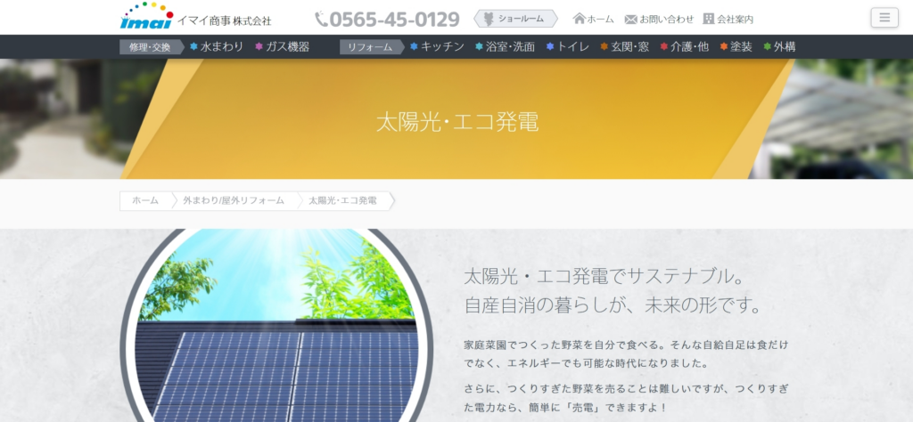Select ガス機器 in the nav bar

point(288,46)
